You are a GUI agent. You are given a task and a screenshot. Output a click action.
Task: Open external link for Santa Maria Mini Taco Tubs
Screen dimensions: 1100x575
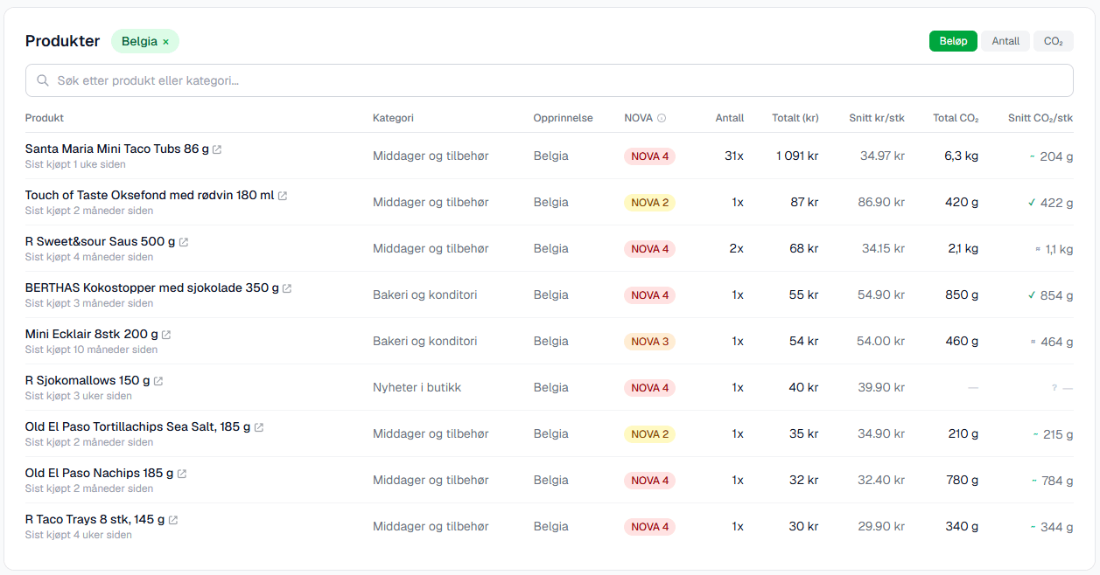click(x=217, y=149)
